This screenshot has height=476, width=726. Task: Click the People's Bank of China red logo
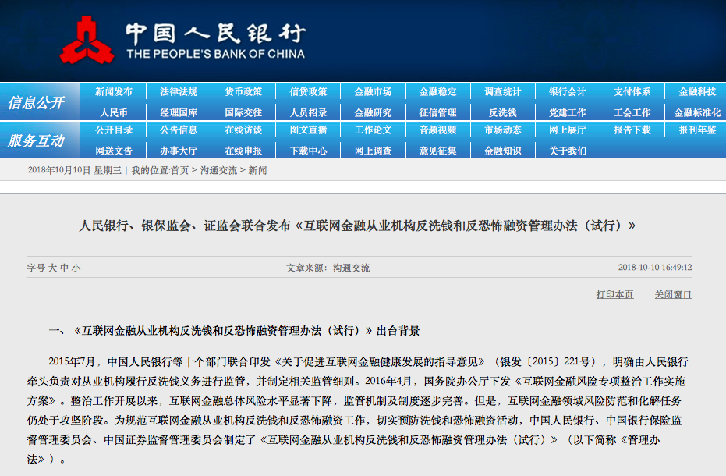pos(87,40)
